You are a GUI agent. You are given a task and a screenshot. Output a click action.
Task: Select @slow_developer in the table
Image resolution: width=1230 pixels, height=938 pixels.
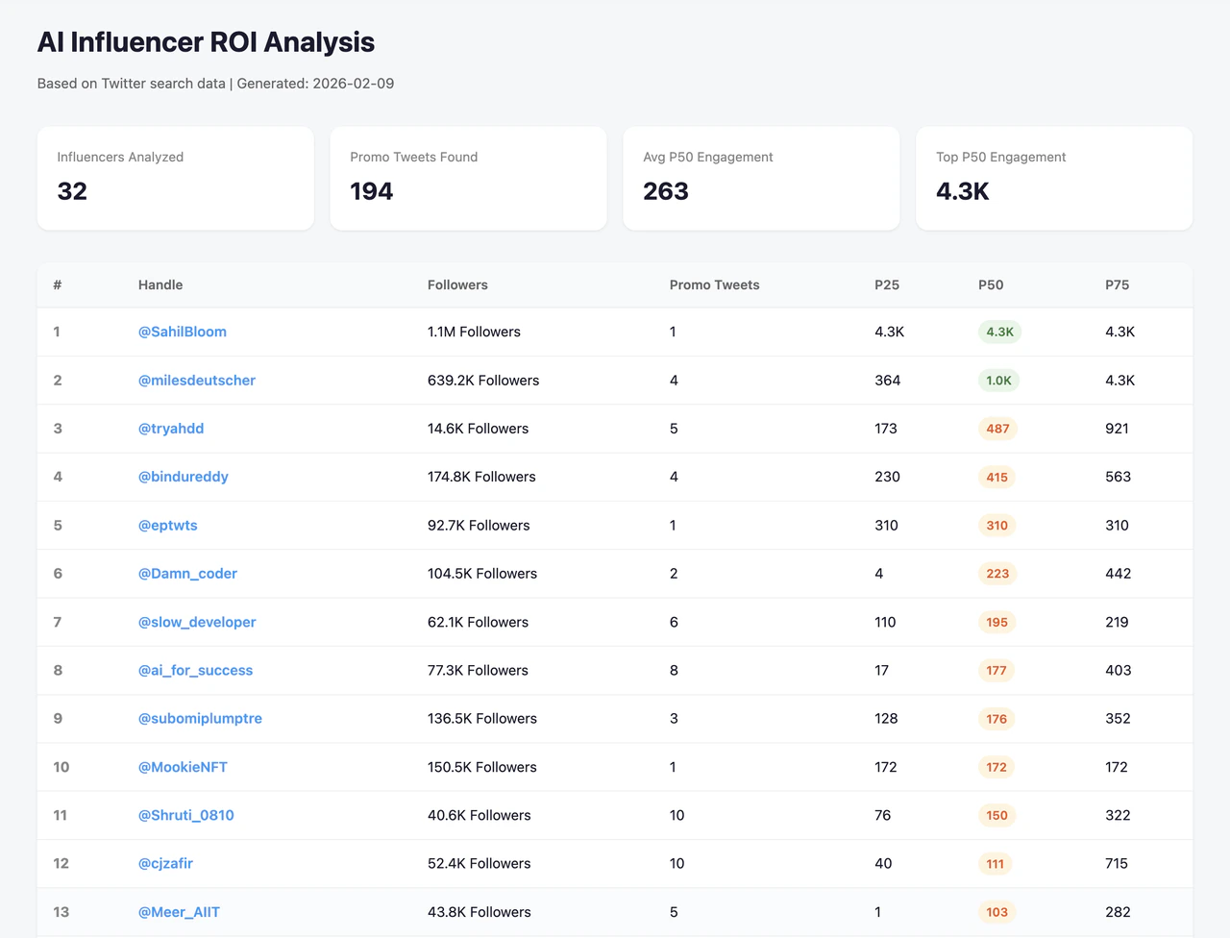pos(197,622)
